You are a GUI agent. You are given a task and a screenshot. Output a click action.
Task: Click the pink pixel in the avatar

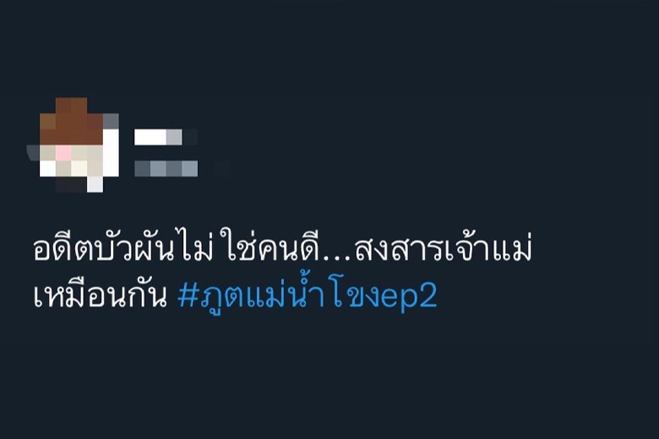click(x=63, y=153)
